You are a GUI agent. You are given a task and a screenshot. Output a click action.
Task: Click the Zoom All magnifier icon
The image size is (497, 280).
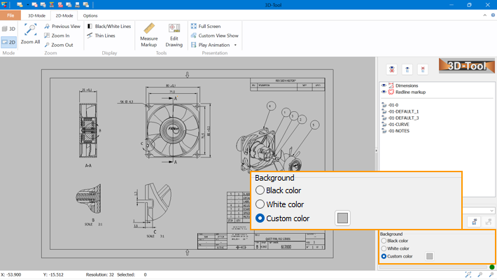click(x=30, y=30)
